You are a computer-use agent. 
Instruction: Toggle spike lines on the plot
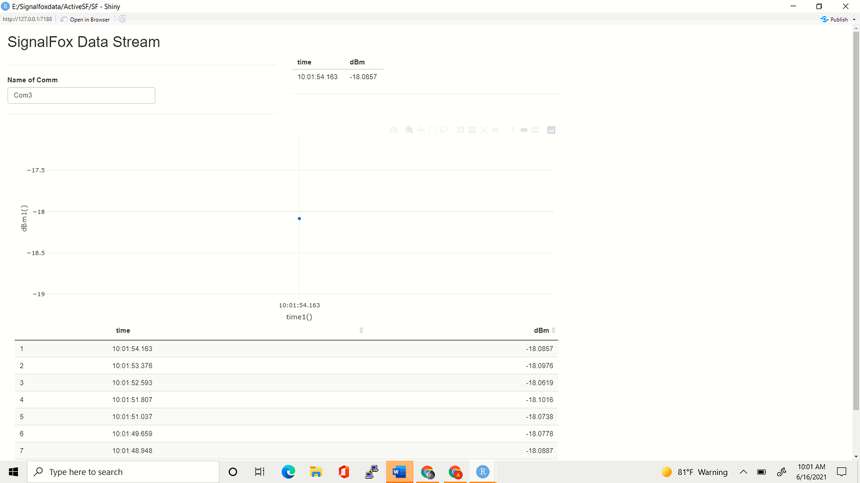click(510, 129)
